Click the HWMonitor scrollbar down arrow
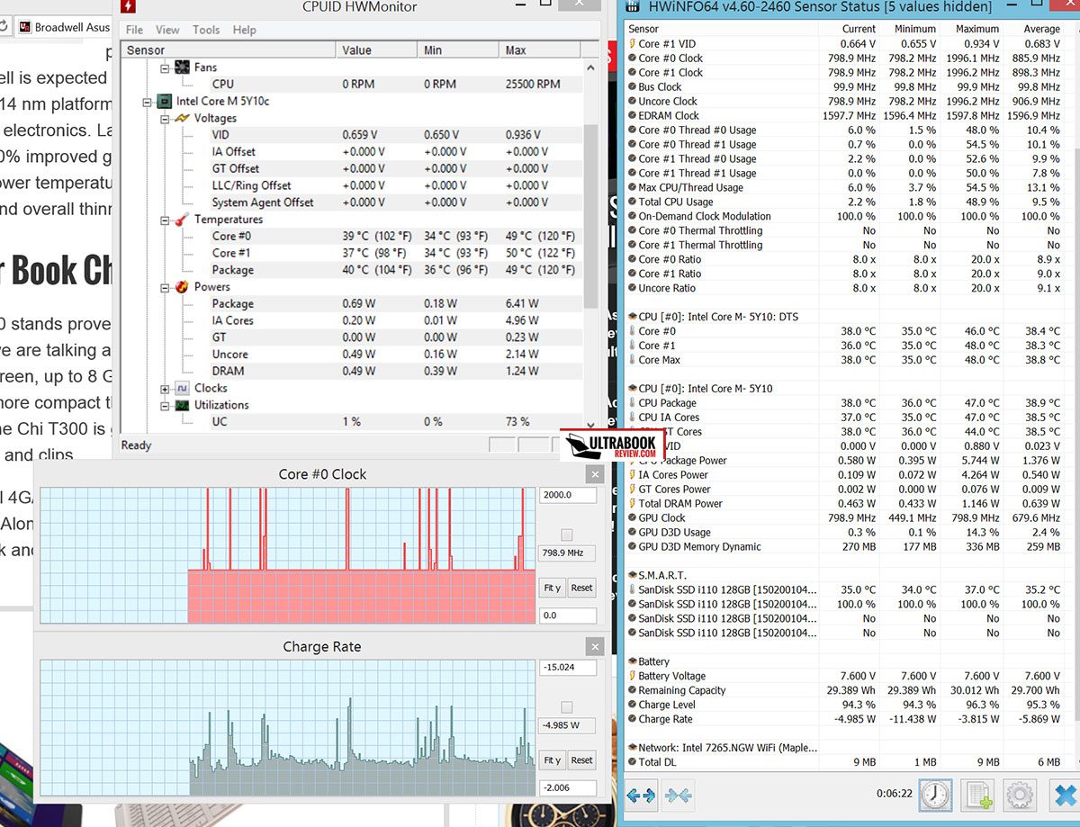1080x827 pixels. tap(591, 425)
